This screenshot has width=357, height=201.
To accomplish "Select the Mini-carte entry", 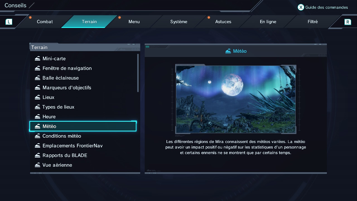I will [x=83, y=59].
